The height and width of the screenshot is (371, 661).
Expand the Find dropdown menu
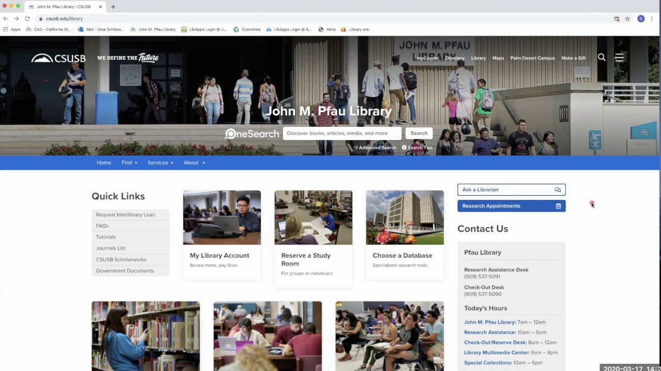pyautogui.click(x=129, y=162)
